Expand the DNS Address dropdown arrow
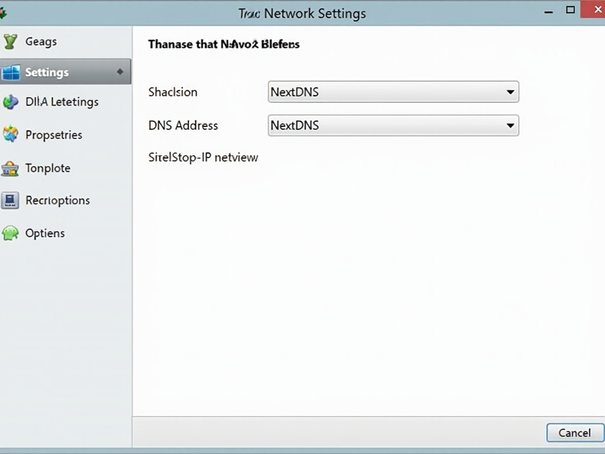605x454 pixels. tap(510, 125)
